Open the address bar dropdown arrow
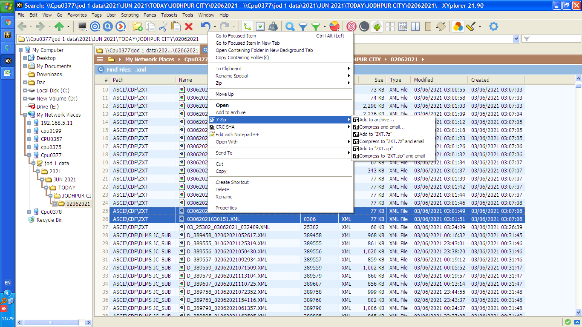 coord(516,39)
